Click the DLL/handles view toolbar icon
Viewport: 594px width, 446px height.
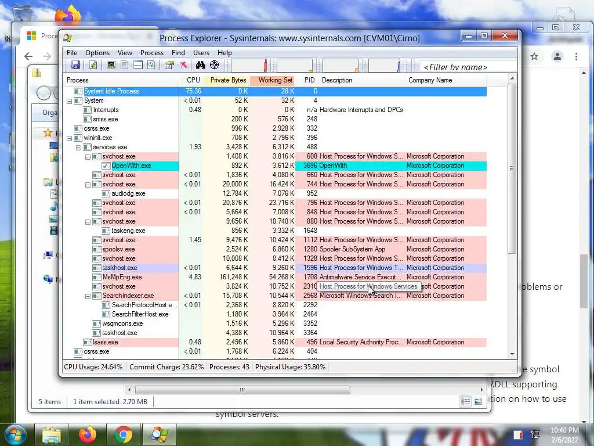pyautogui.click(x=151, y=65)
